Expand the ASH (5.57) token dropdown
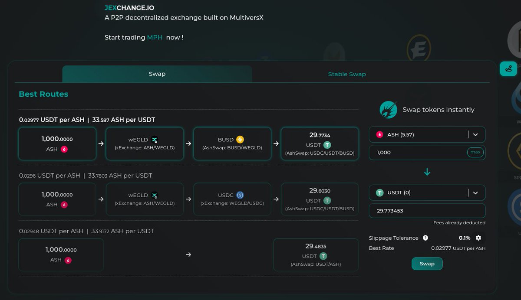The width and height of the screenshot is (521, 300). 427,135
